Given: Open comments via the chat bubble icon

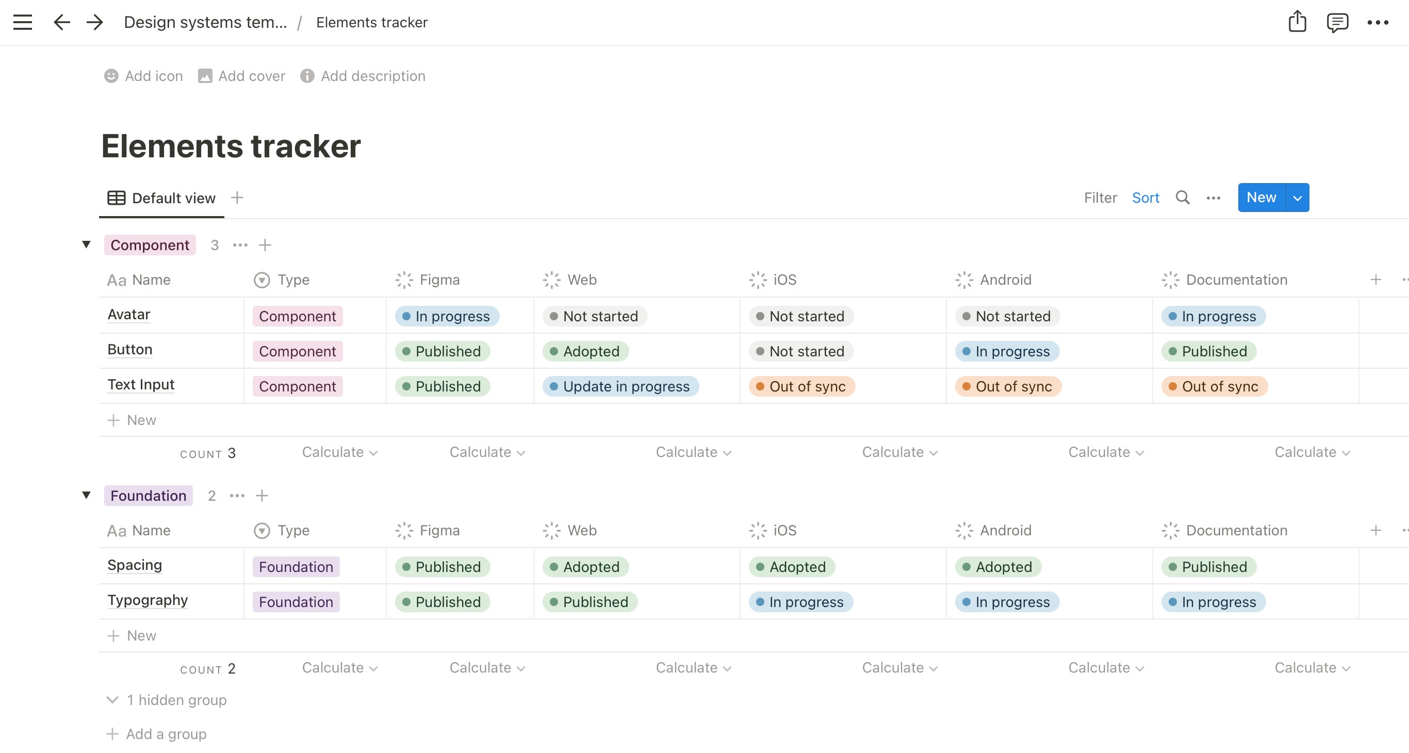Looking at the screenshot, I should pyautogui.click(x=1337, y=22).
